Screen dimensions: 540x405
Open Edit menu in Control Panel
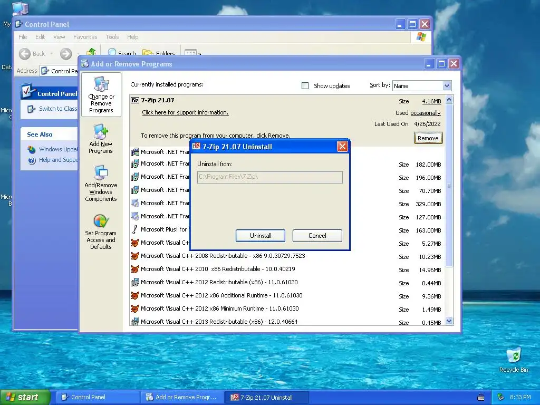tap(40, 37)
